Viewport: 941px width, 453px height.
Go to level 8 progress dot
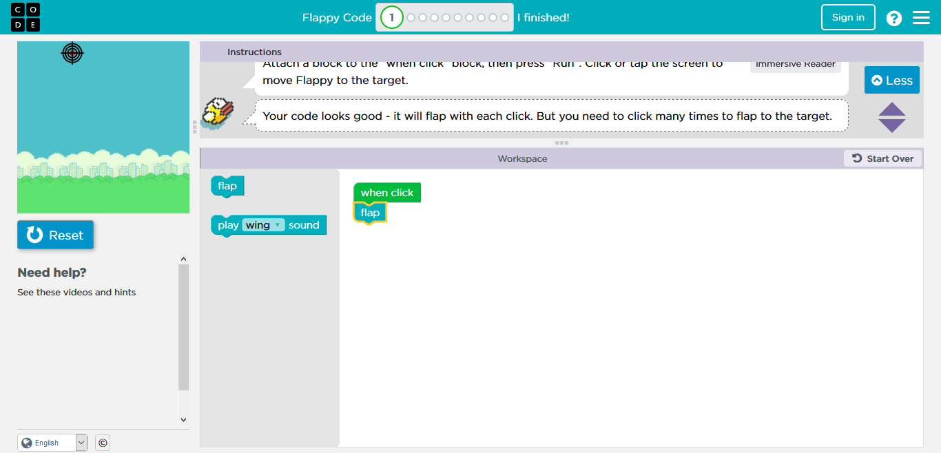(x=482, y=18)
